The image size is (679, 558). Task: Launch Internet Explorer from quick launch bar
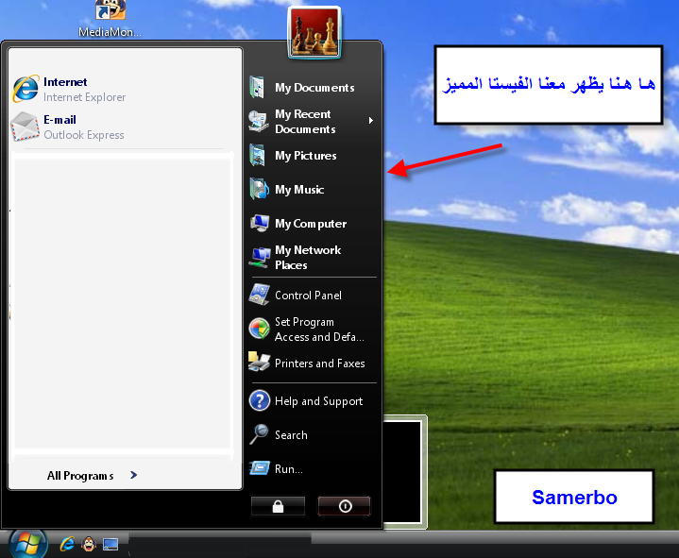[x=67, y=544]
